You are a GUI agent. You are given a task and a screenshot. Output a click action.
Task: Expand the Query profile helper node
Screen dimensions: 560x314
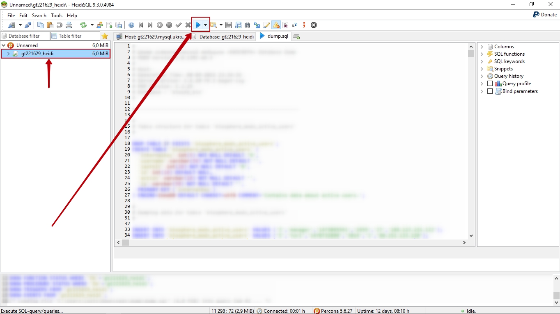tap(482, 84)
